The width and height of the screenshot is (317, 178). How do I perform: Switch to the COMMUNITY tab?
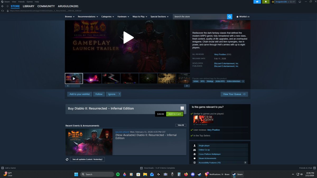[46, 6]
